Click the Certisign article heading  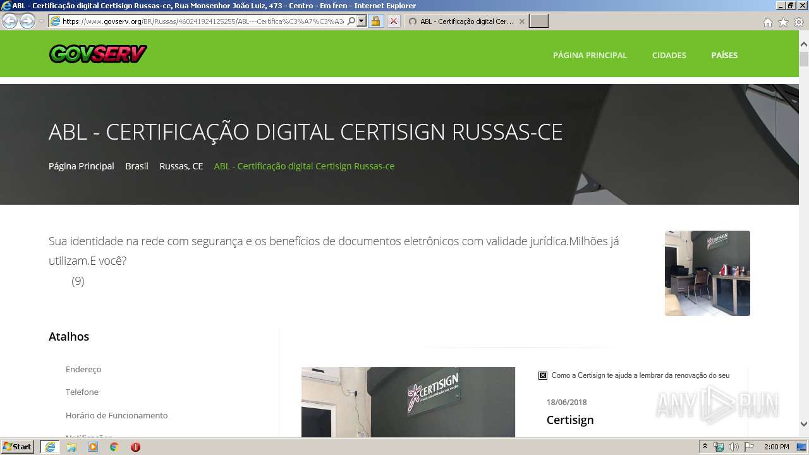click(x=570, y=420)
